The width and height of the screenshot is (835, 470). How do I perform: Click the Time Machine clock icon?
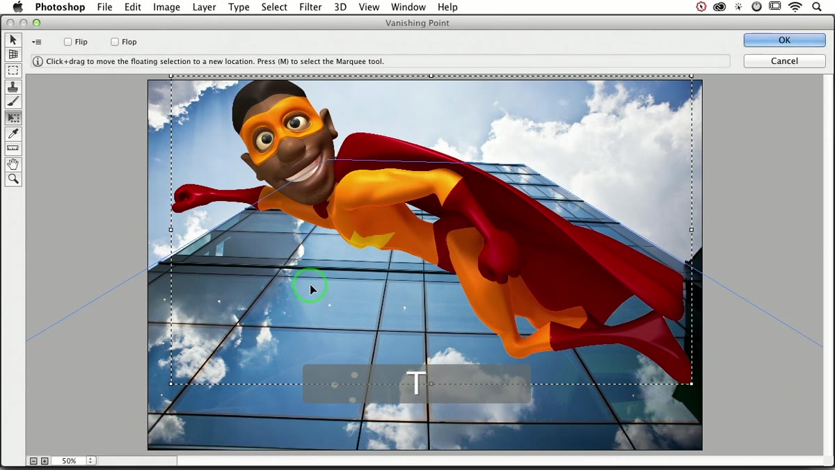tap(756, 7)
